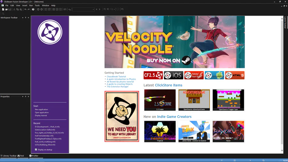Click the vertical scrollbar down arrow
The width and height of the screenshot is (288, 162).
click(x=282, y=150)
